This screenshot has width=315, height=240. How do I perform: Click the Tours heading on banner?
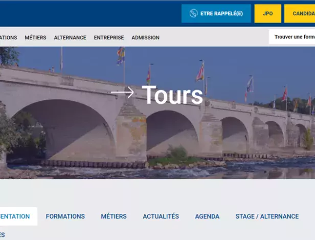(172, 95)
